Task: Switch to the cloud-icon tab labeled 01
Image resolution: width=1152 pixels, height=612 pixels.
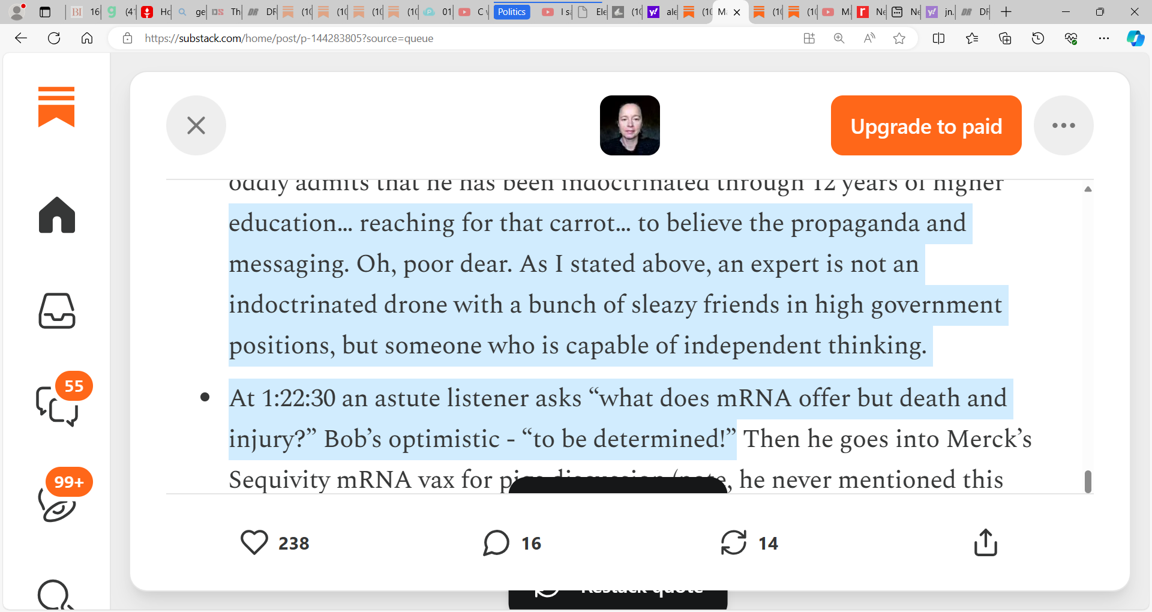Action: click(437, 12)
